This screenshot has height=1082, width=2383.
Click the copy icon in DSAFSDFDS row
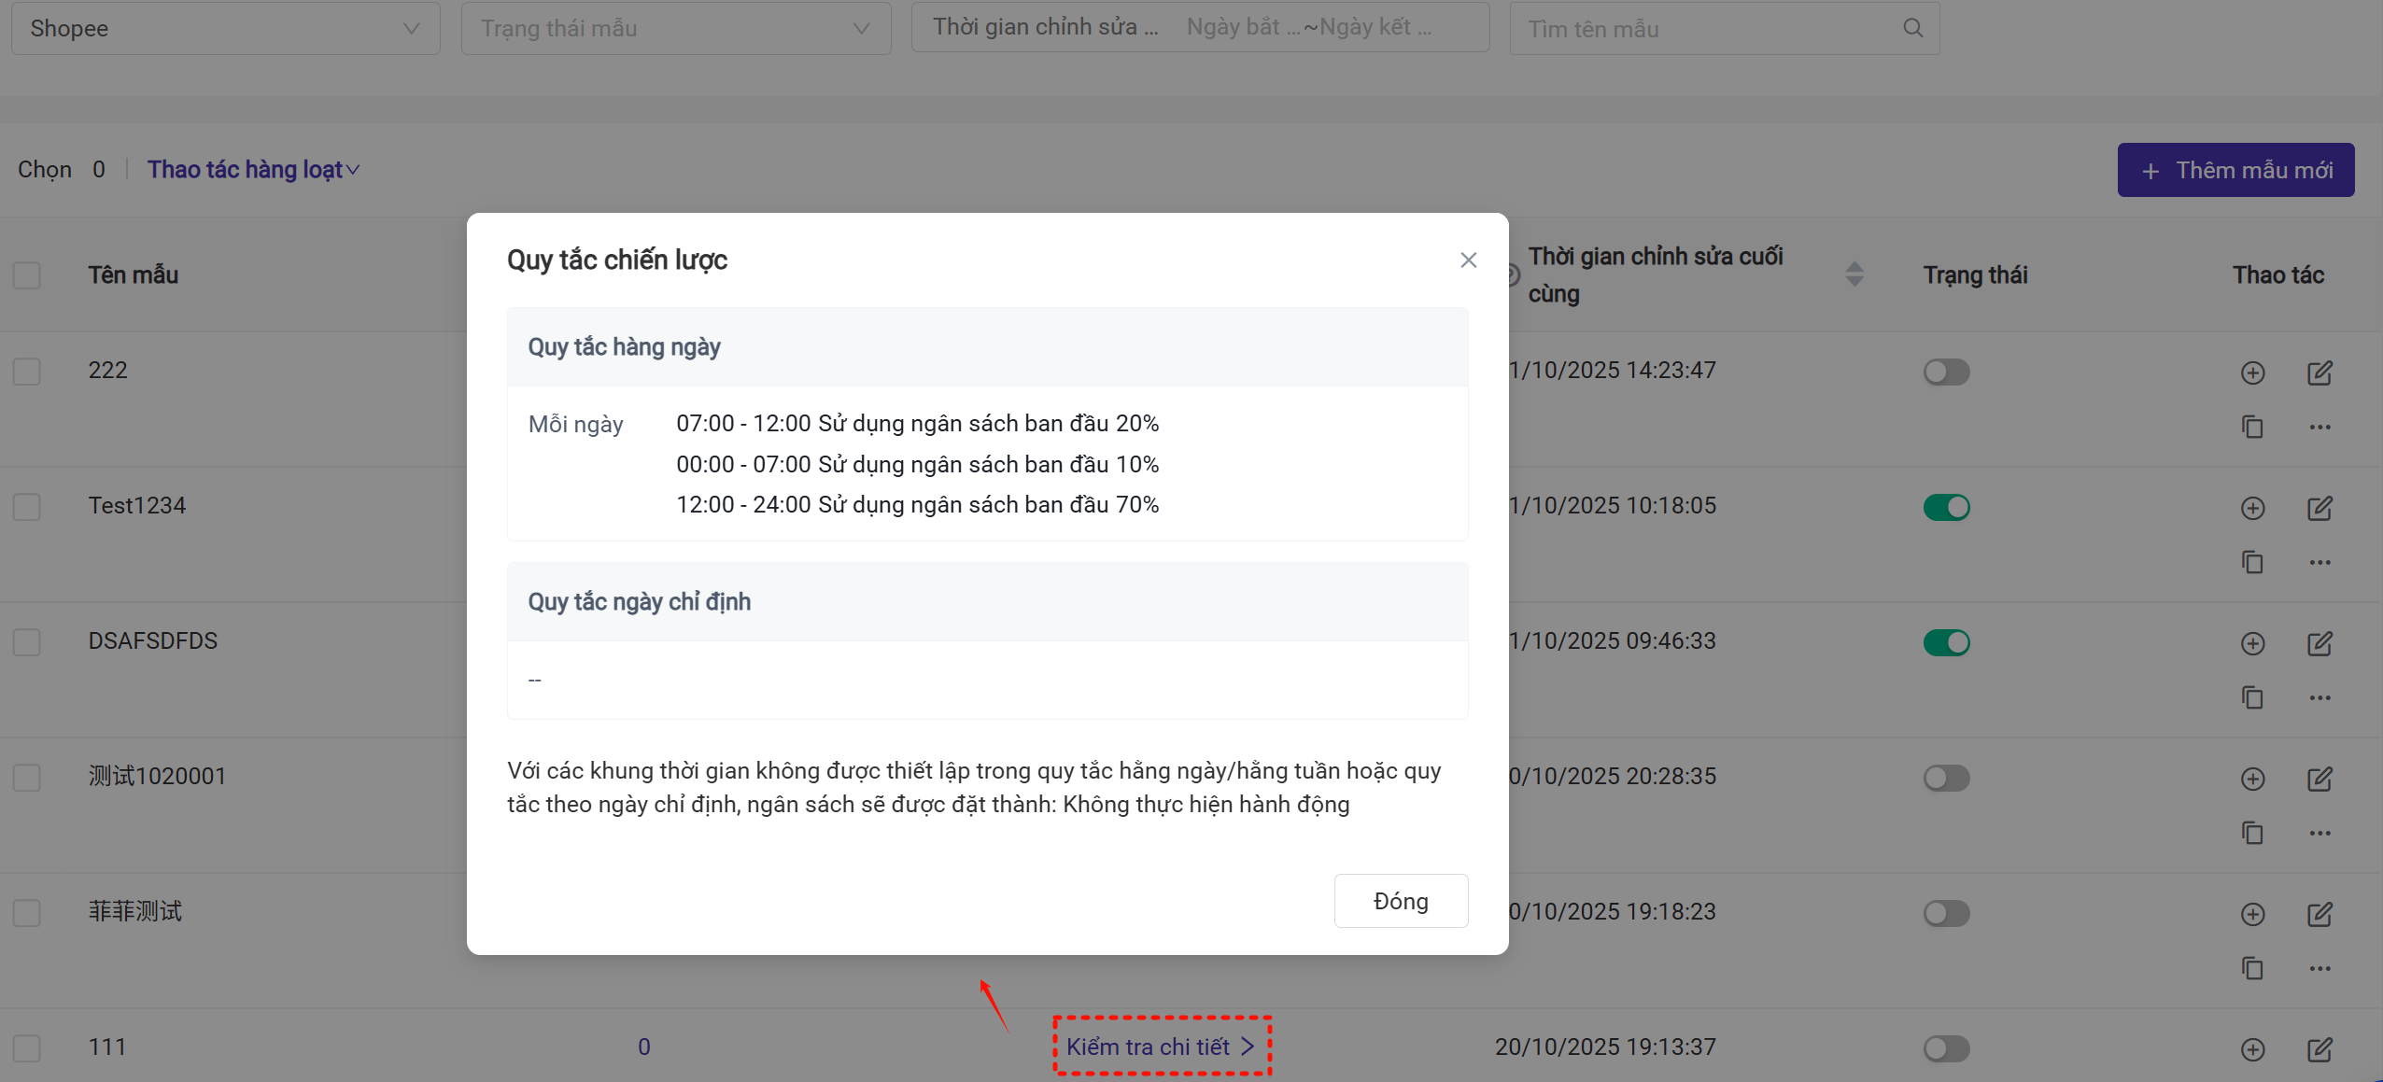point(2252,697)
